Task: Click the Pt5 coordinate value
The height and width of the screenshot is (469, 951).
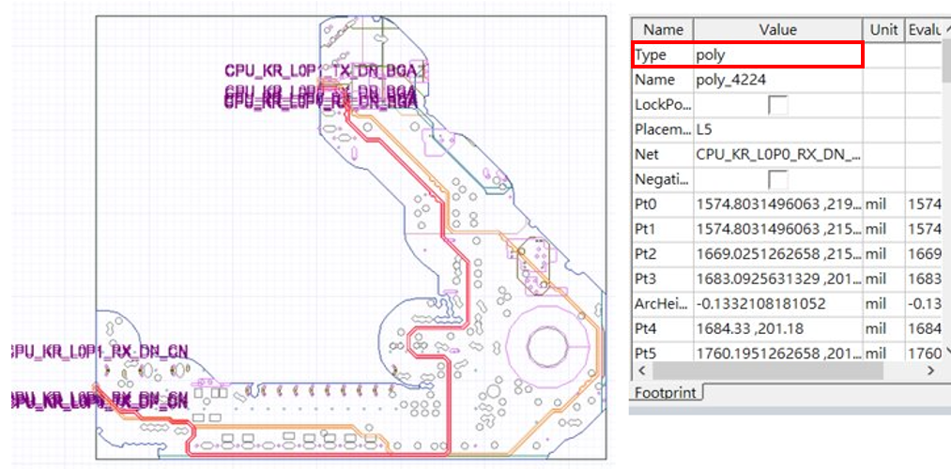Action: pyautogui.click(x=778, y=354)
